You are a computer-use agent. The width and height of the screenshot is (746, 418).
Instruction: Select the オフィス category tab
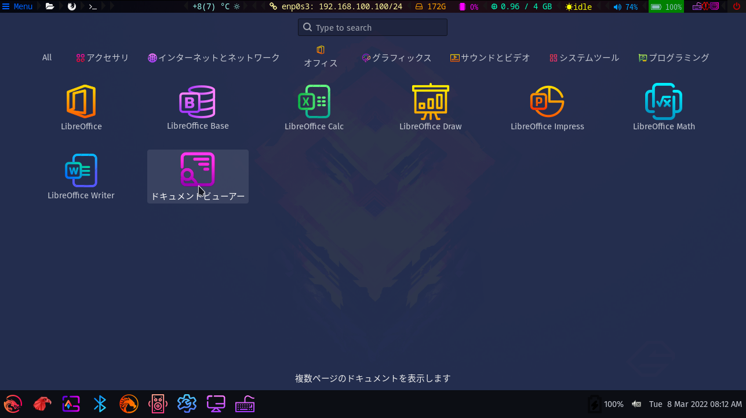(x=321, y=57)
